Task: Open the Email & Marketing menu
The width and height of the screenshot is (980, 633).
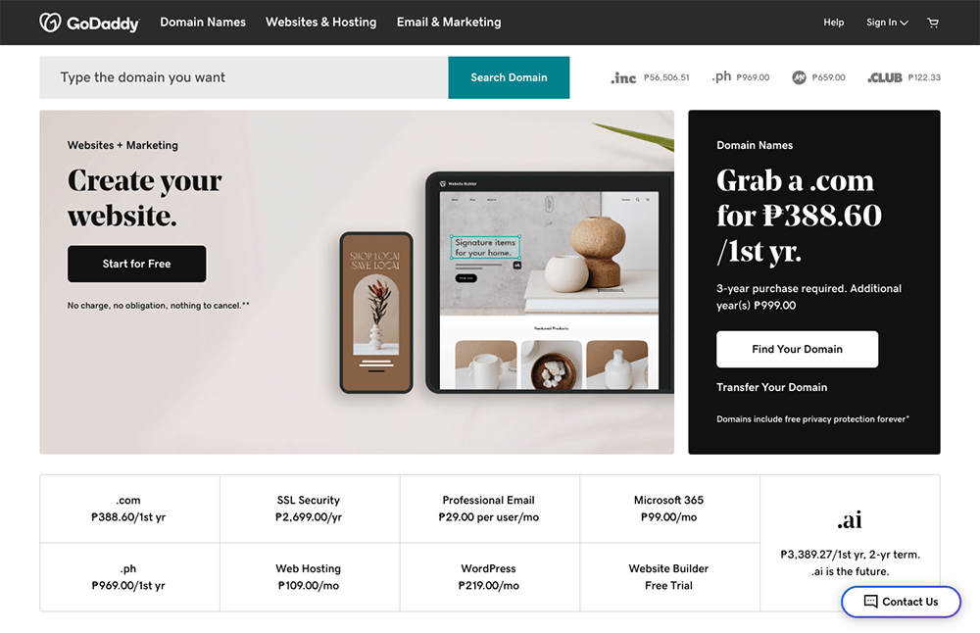Action: 449,22
